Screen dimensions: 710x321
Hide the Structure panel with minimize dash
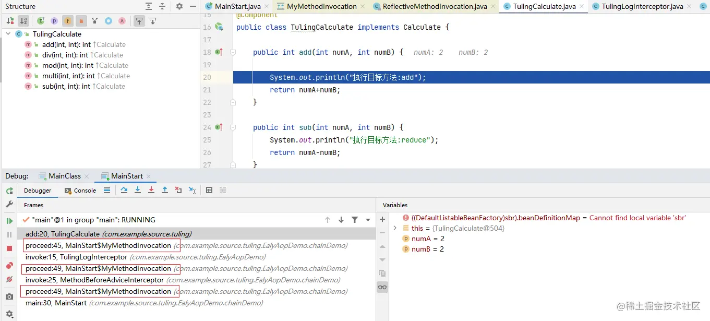(193, 6)
